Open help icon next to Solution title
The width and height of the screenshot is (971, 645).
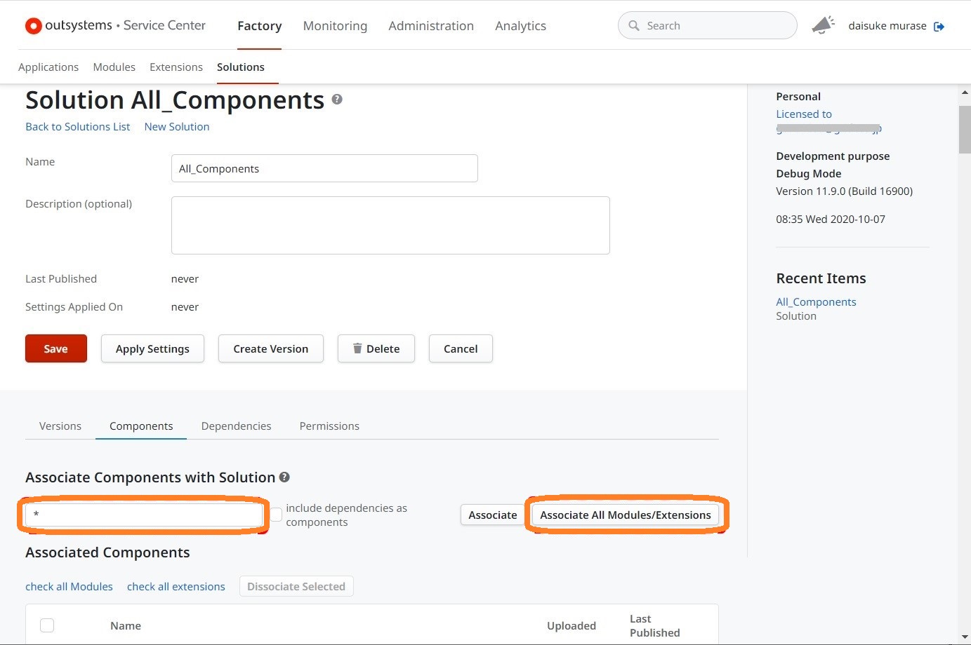(x=337, y=100)
